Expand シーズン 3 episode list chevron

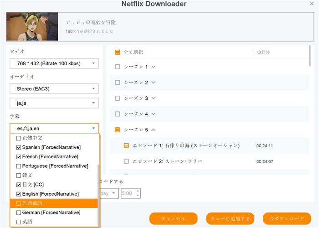pyautogui.click(x=154, y=98)
